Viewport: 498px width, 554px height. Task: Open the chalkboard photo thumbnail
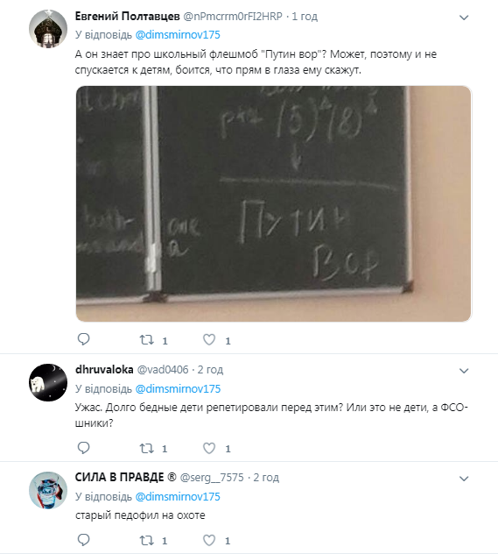click(273, 203)
